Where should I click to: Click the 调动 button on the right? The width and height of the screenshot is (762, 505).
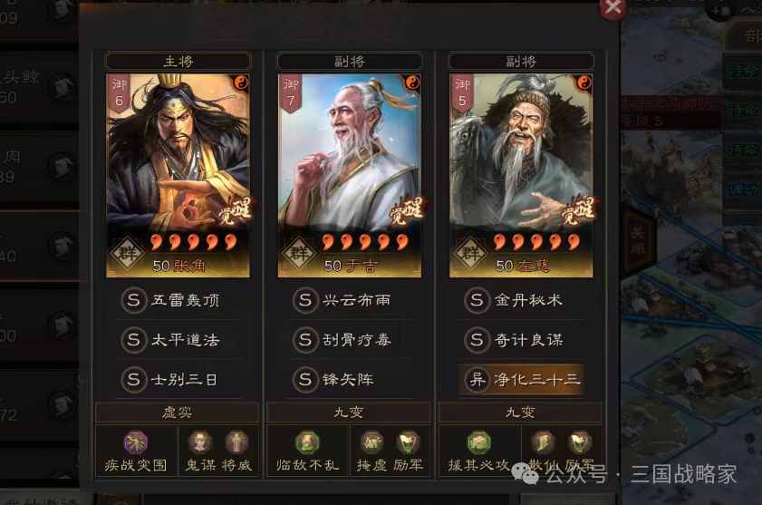(x=743, y=189)
